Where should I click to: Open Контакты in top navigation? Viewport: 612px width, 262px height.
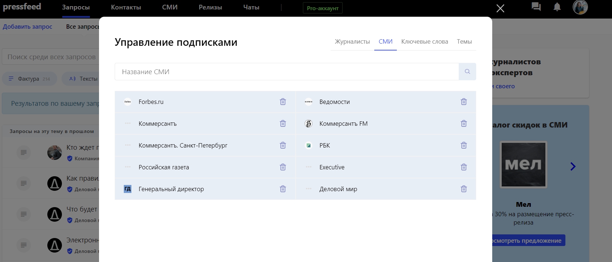[126, 7]
